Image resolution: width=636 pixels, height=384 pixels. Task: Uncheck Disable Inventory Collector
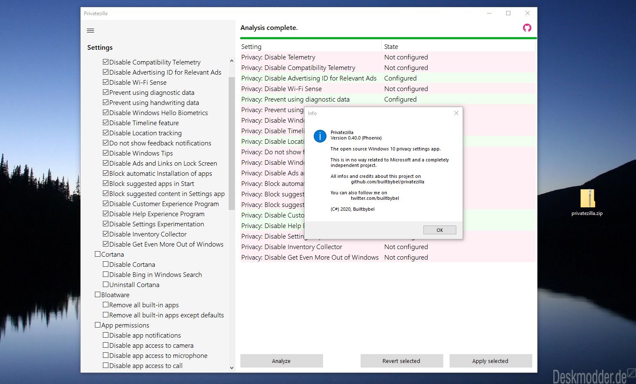tap(106, 234)
